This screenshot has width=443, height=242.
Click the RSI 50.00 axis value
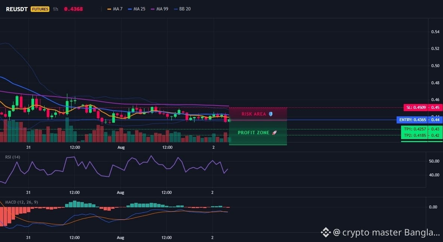[434, 161]
